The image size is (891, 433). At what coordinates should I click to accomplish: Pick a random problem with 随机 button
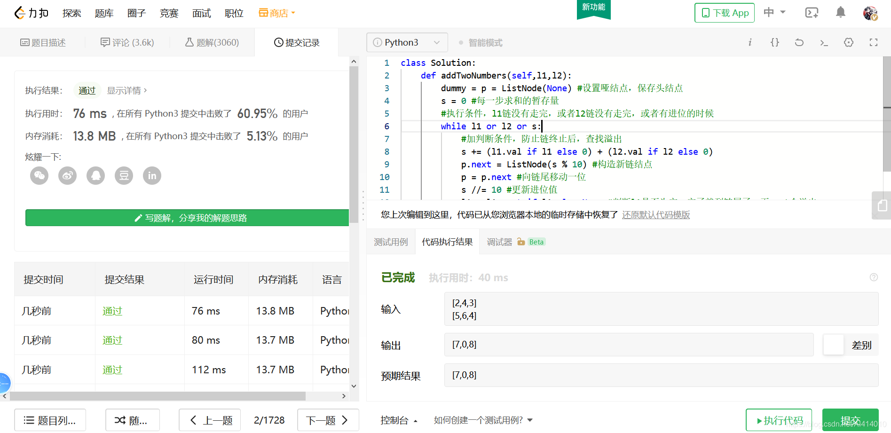[132, 420]
